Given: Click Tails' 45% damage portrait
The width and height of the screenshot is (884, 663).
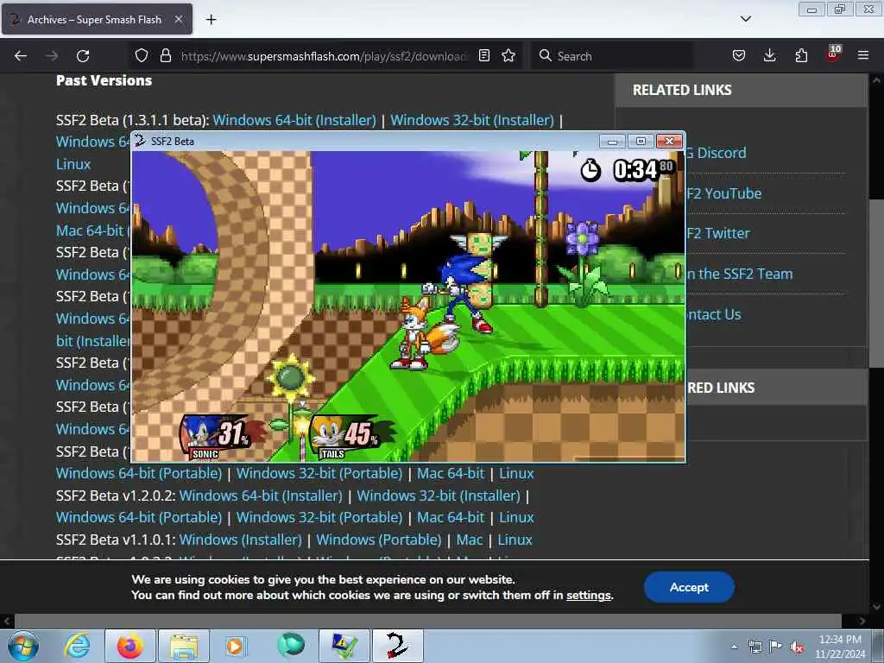Looking at the screenshot, I should 349,438.
